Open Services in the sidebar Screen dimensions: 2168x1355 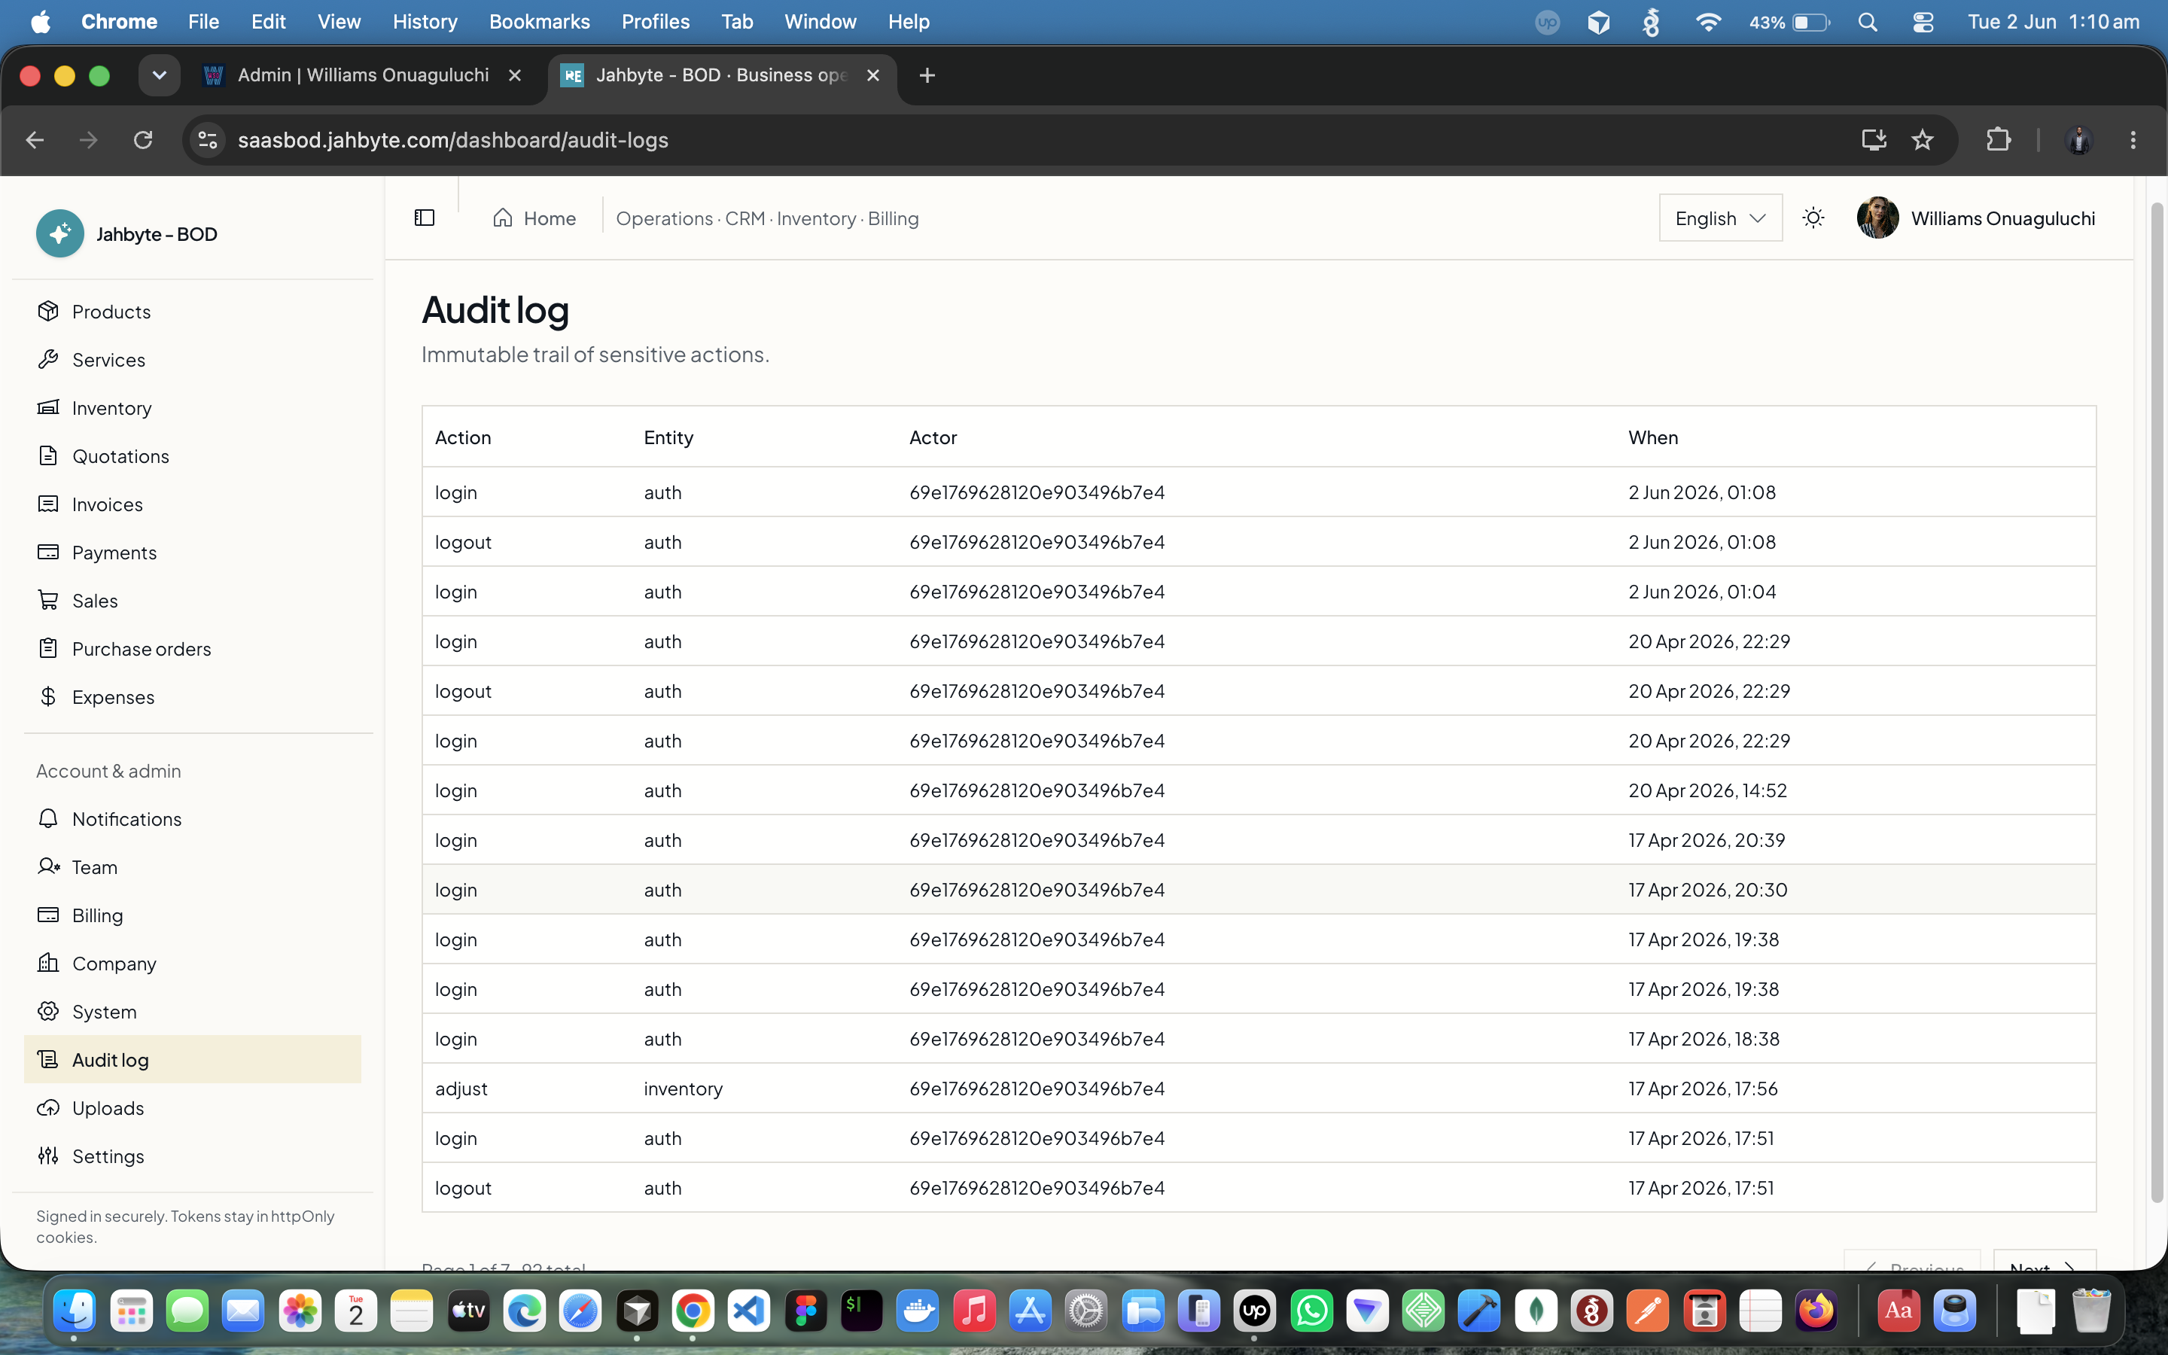coord(192,359)
